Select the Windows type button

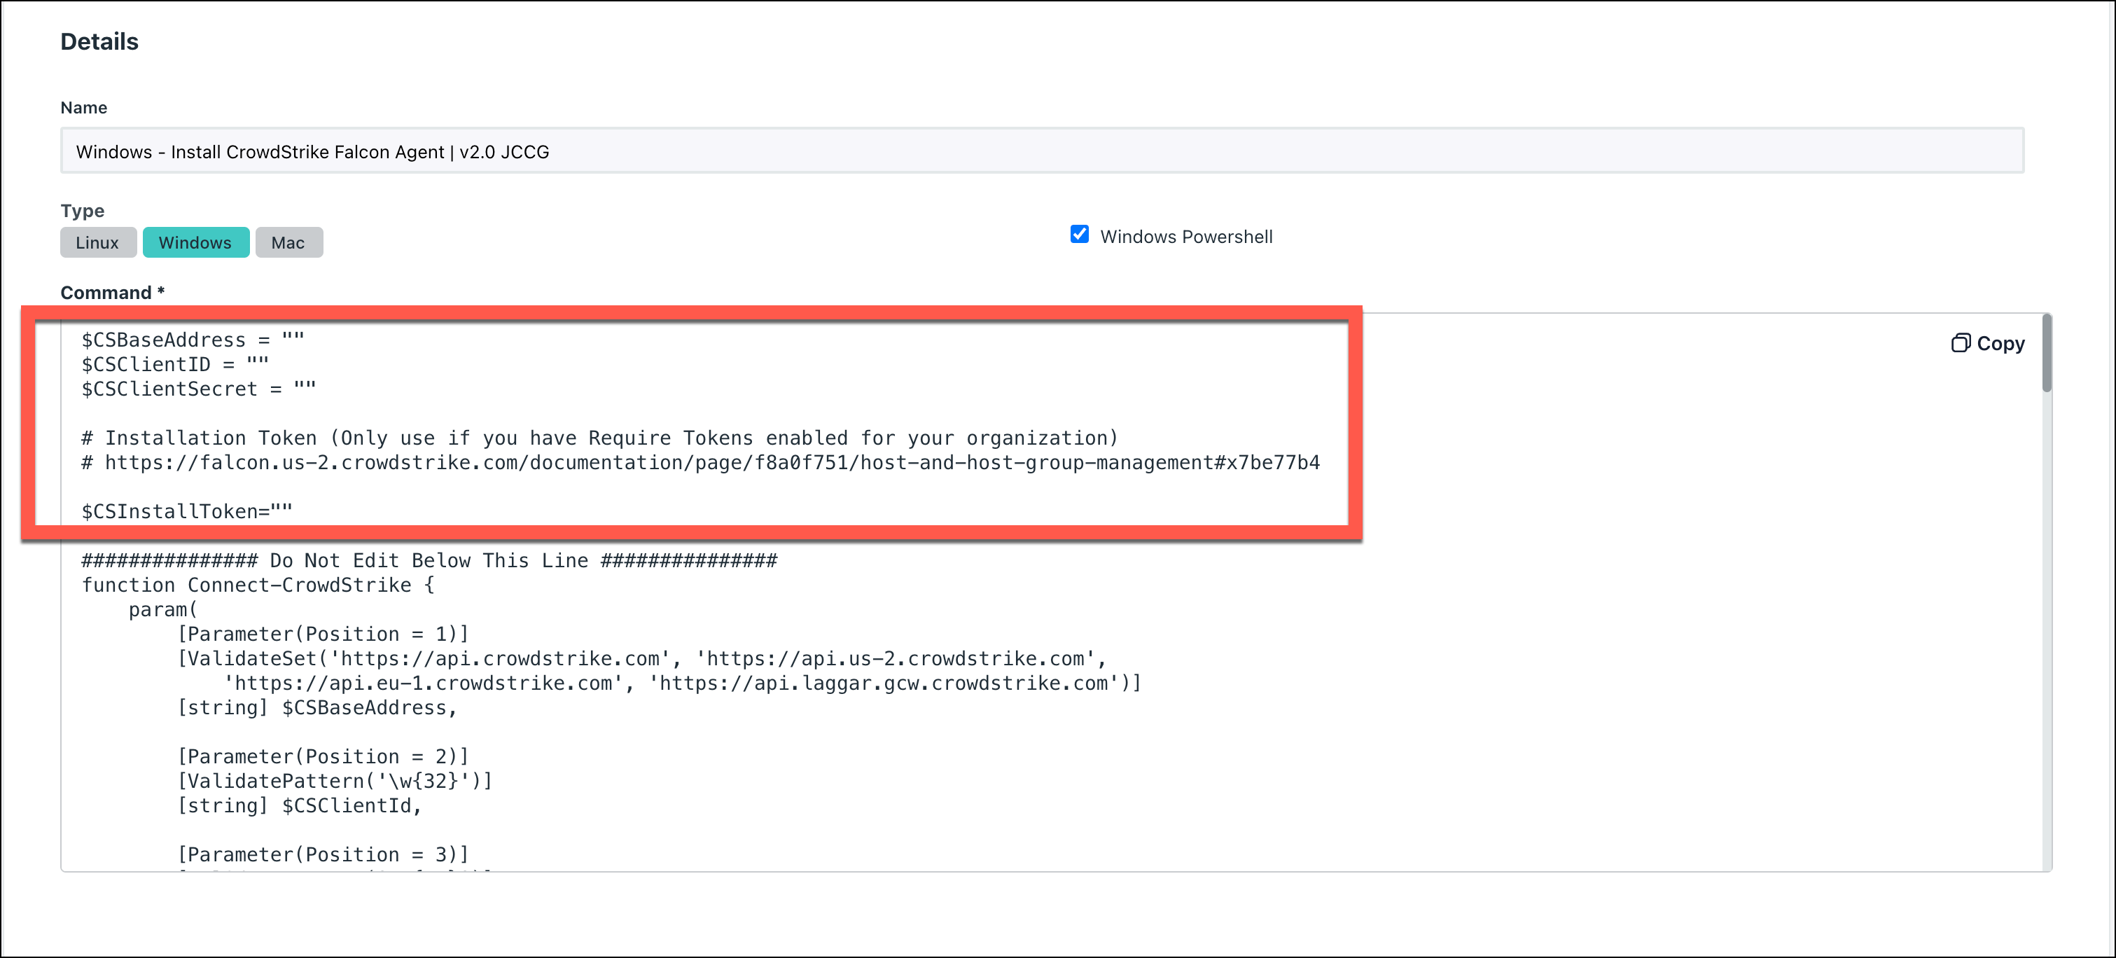(x=195, y=242)
